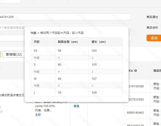Click the 胸围全围（cm） column header
Screen dimensions: 161x126
pos(68,42)
